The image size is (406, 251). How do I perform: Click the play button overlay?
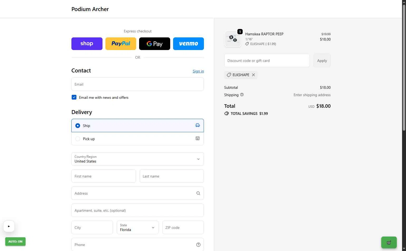tap(9, 226)
